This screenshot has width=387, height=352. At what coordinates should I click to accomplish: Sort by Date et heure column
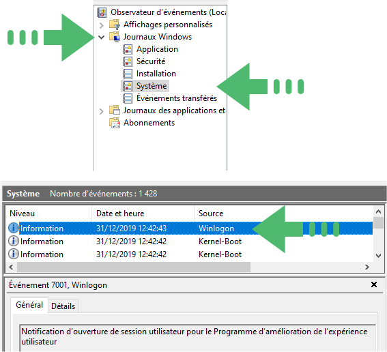tap(143, 214)
